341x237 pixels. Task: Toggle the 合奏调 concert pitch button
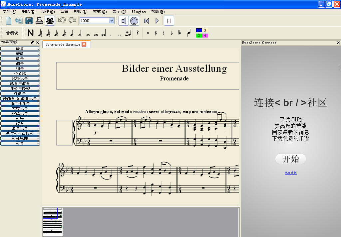12,33
